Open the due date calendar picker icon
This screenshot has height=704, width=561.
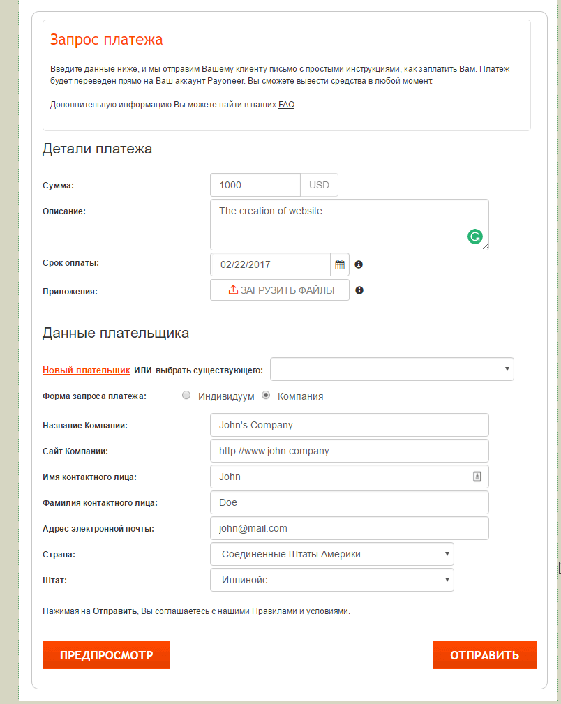pyautogui.click(x=340, y=264)
